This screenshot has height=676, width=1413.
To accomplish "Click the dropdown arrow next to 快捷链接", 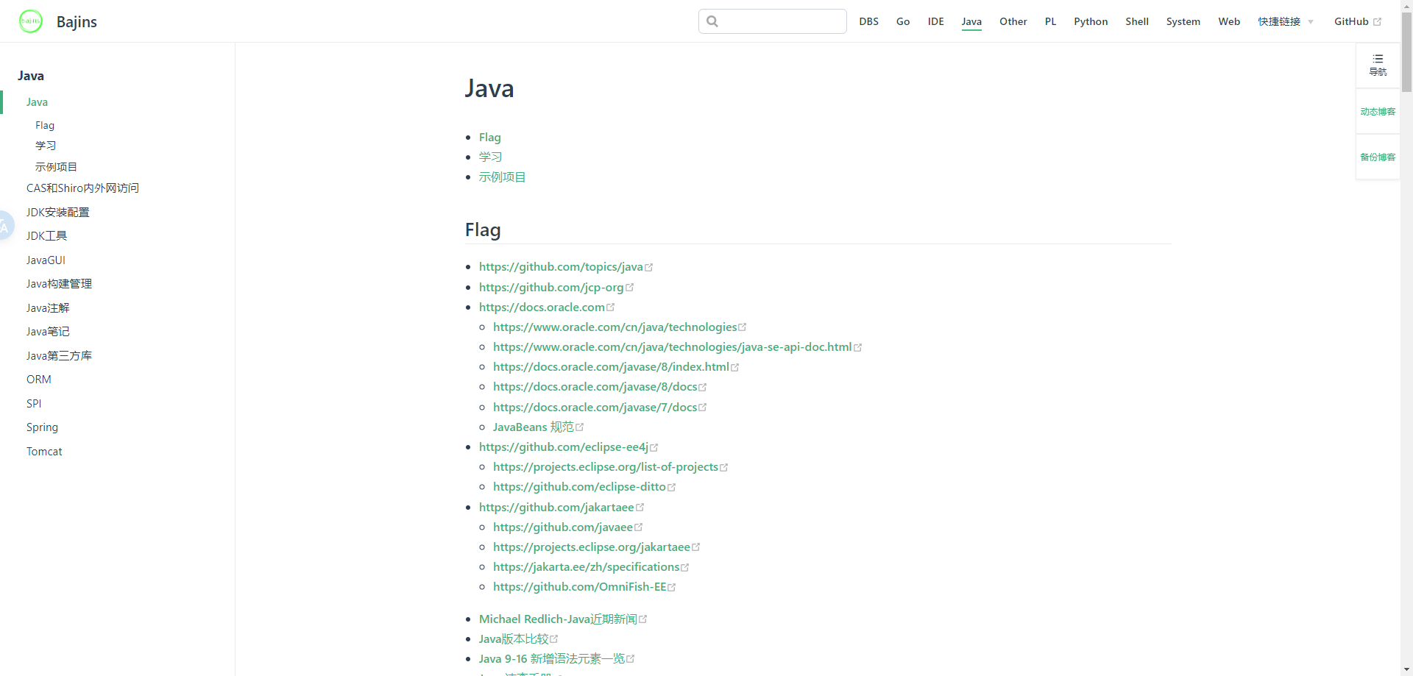I will (1311, 22).
